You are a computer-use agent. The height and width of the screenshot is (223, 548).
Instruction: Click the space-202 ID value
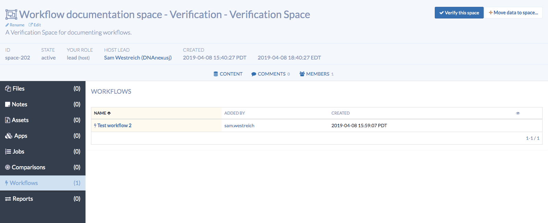17,58
